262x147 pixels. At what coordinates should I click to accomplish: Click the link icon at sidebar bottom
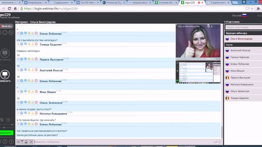pos(5,142)
